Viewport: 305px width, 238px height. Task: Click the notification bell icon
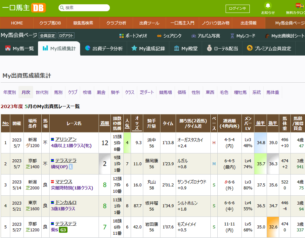(x=268, y=6)
